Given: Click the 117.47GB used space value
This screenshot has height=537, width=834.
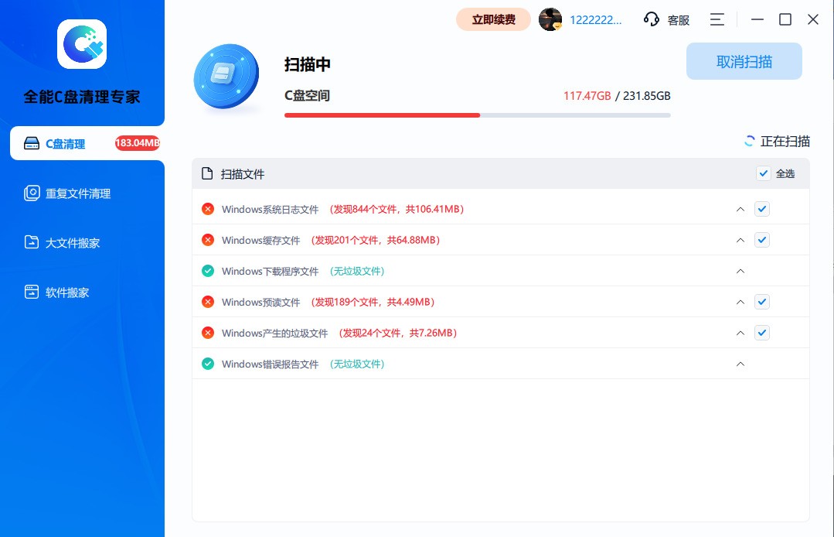Looking at the screenshot, I should [x=587, y=96].
